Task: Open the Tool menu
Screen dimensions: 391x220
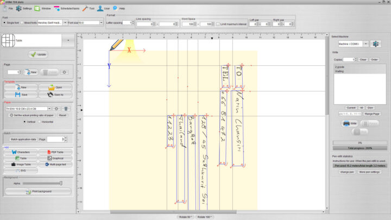Action: click(x=89, y=9)
